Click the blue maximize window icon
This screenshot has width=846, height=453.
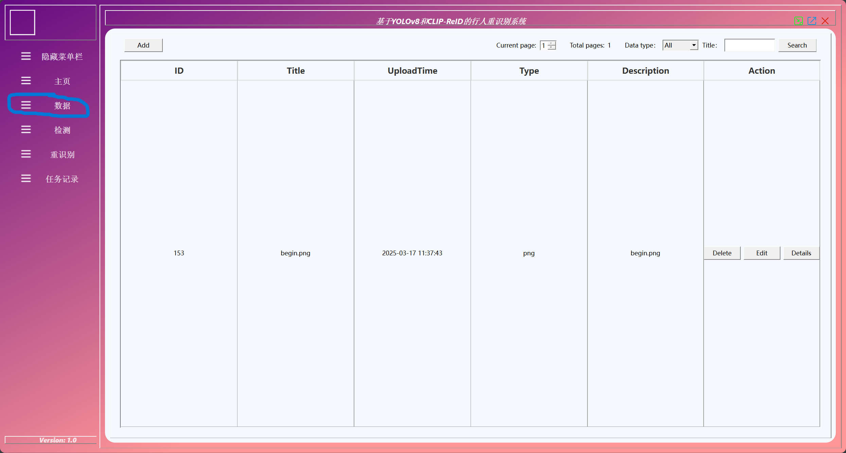point(812,21)
